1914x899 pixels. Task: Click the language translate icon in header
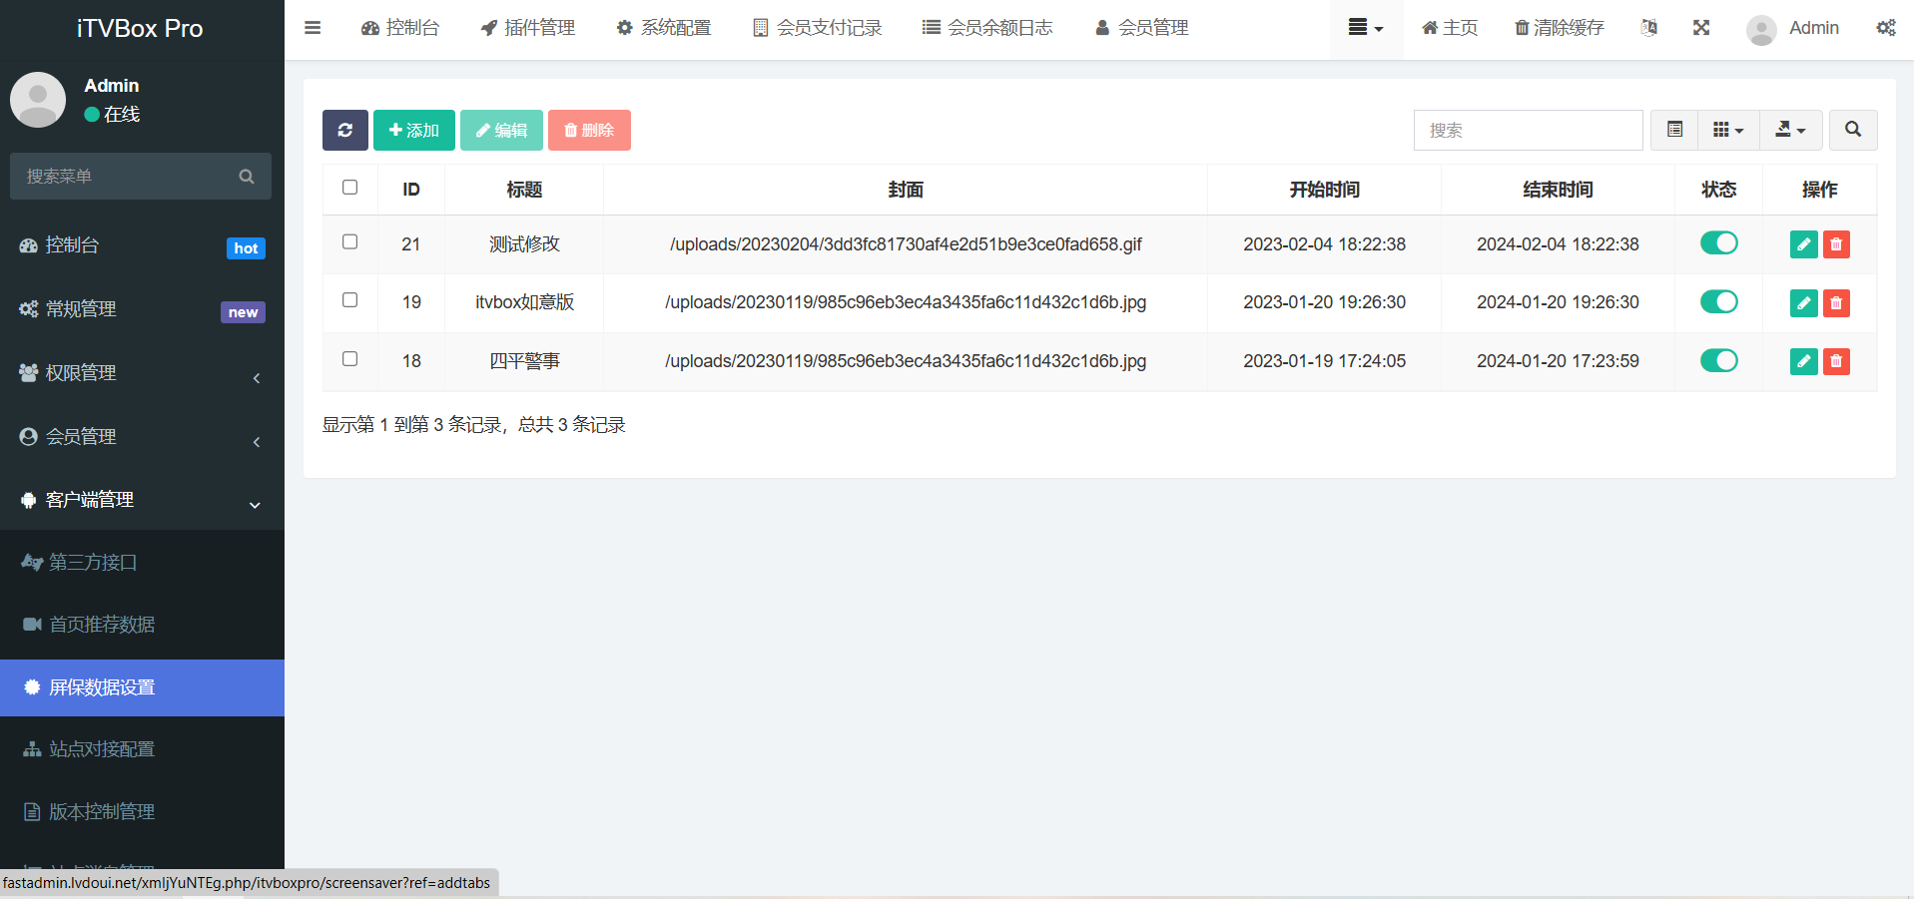coord(1649,28)
